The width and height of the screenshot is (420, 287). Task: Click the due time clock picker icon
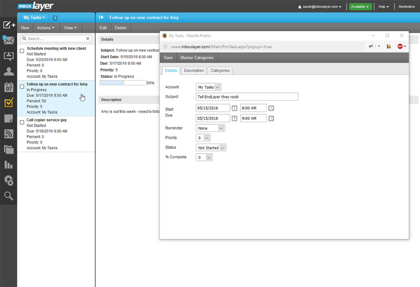tap(271, 118)
